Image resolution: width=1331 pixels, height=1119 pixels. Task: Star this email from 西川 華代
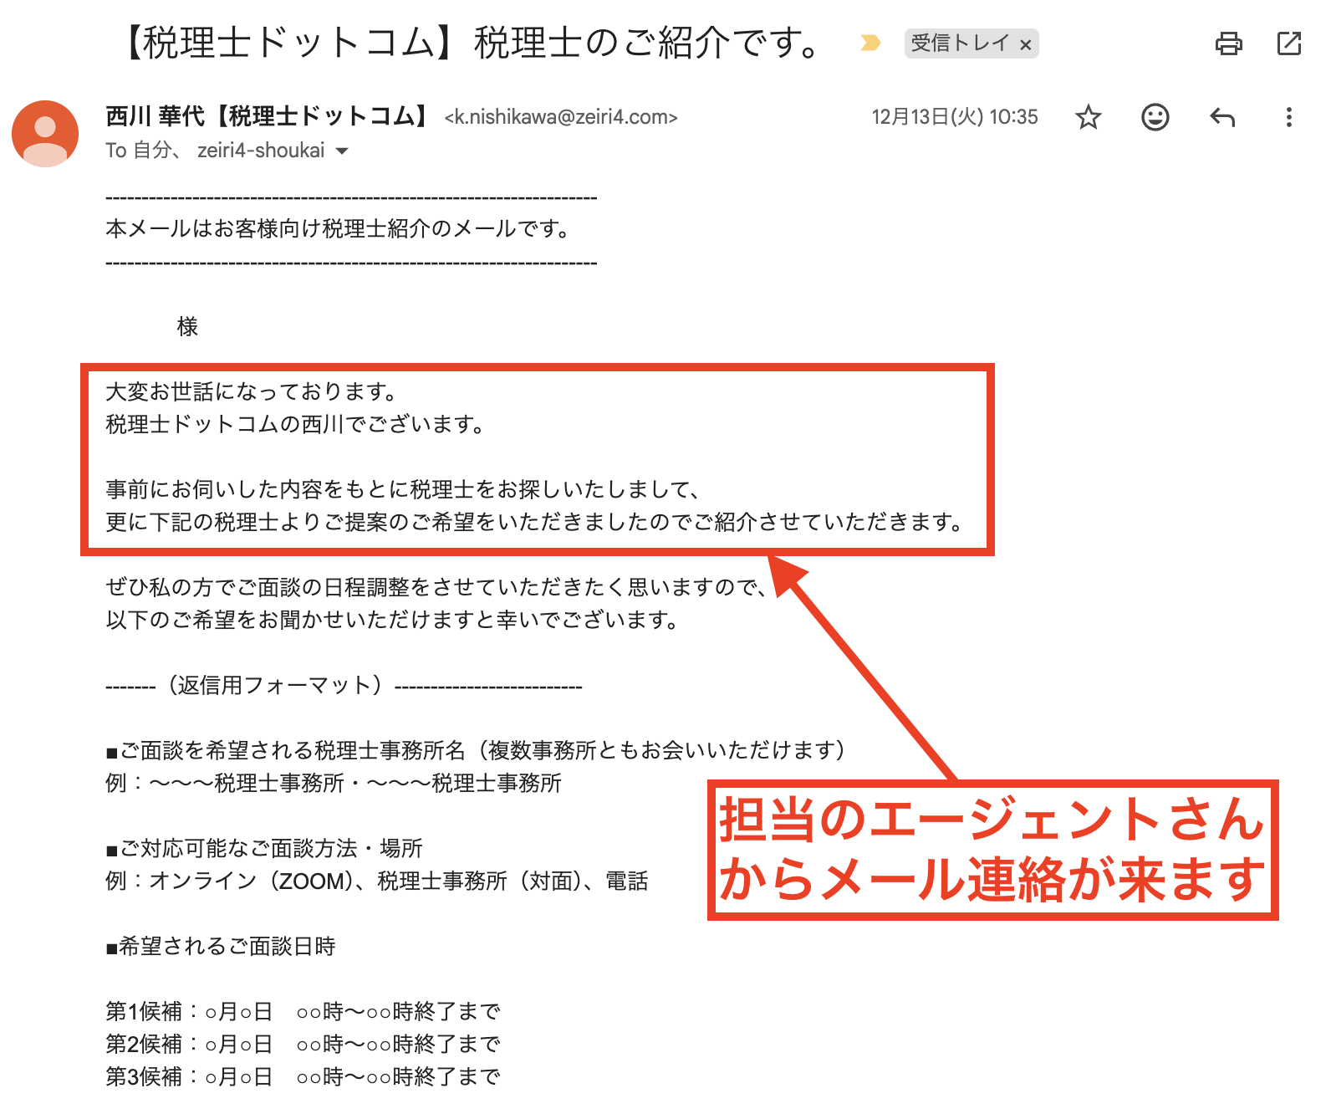click(x=1088, y=117)
